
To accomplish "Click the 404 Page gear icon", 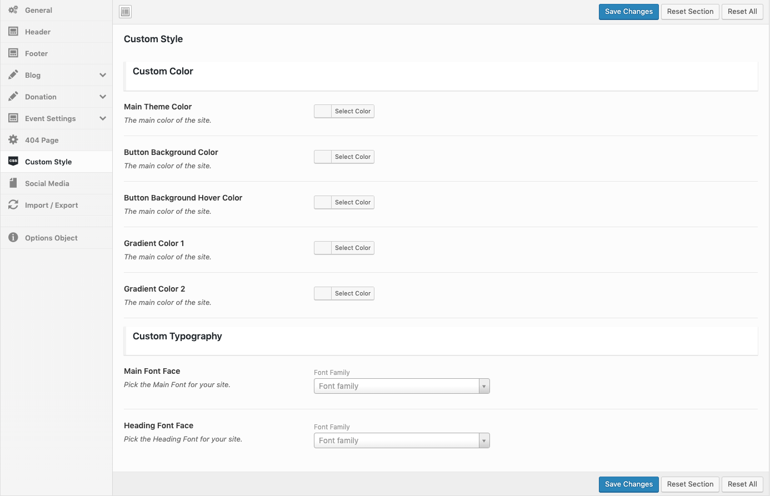I will [x=13, y=140].
